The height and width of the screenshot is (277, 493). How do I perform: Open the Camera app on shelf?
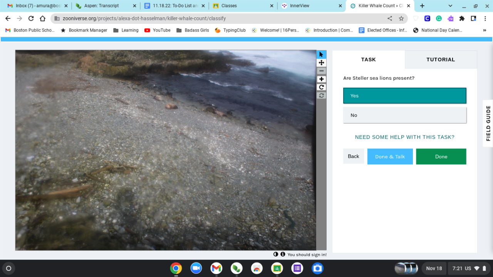(317, 268)
